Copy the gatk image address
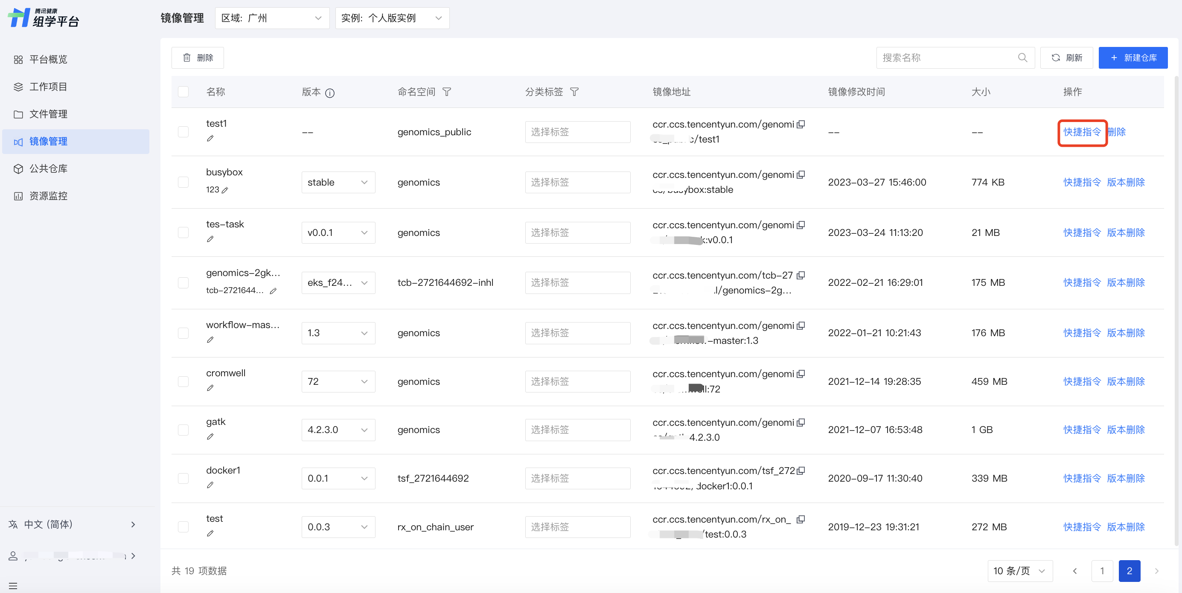Image resolution: width=1182 pixels, height=593 pixels. [x=801, y=422]
